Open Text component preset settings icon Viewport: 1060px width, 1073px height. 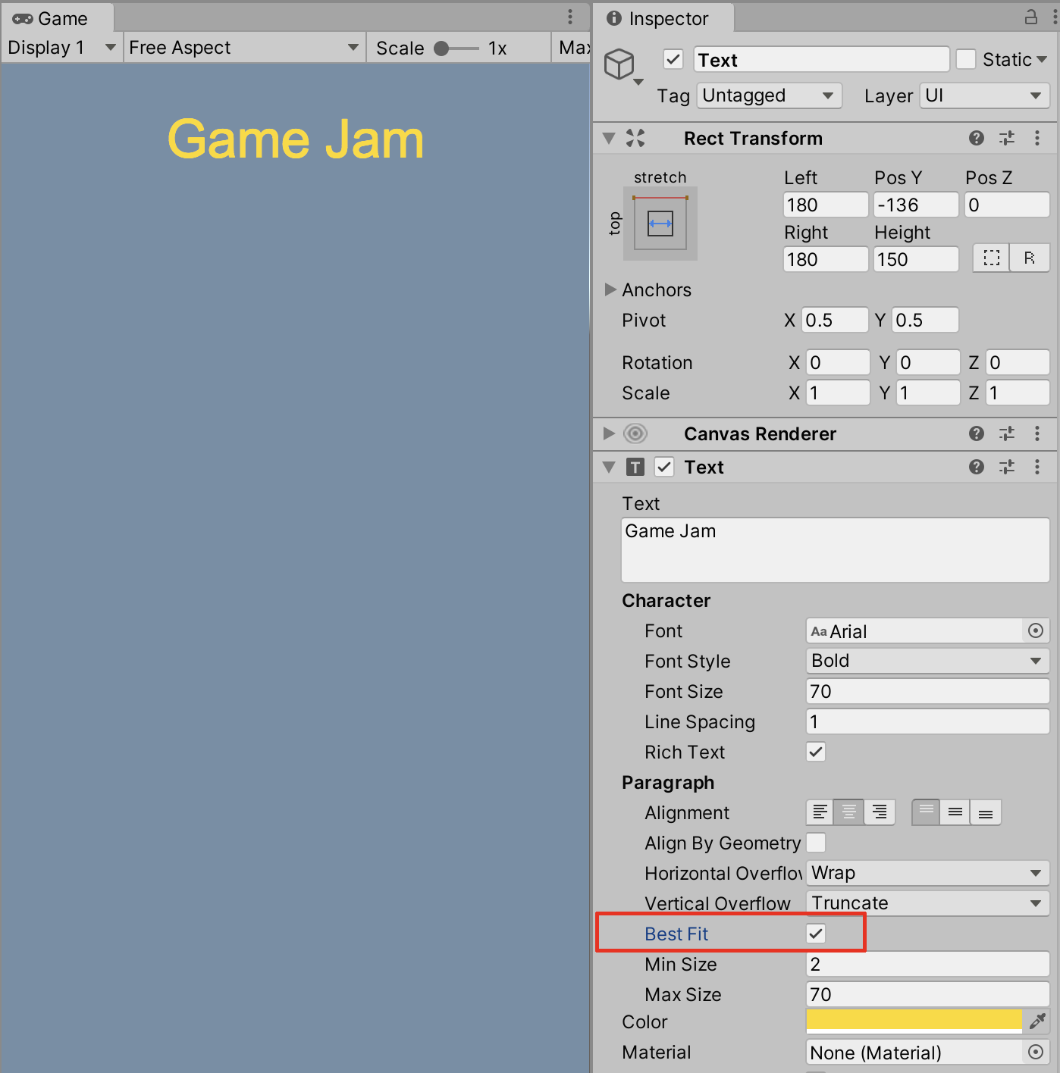(x=1006, y=467)
